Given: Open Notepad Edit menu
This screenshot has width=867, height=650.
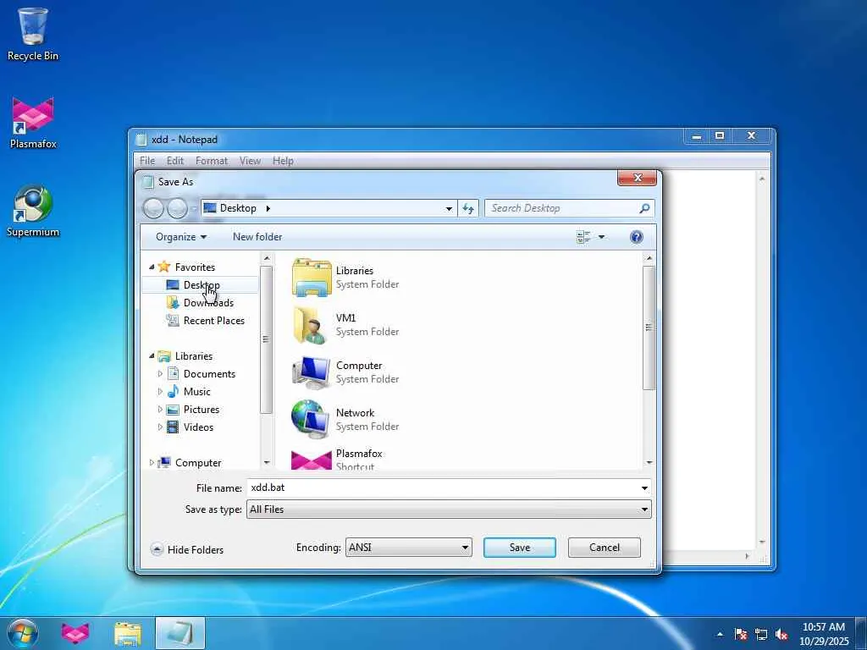Looking at the screenshot, I should pyautogui.click(x=174, y=161).
